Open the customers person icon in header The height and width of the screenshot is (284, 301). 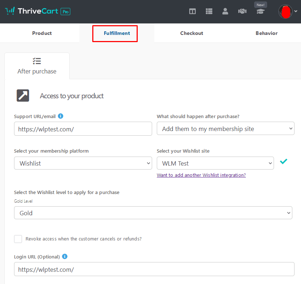225,11
